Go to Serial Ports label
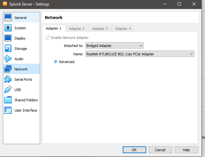This screenshot has height=157, width=205. (23, 79)
